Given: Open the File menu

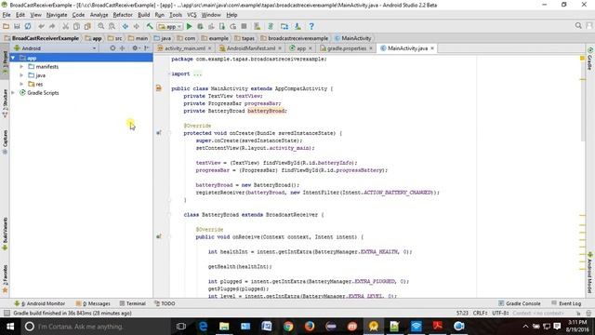Looking at the screenshot, I should tap(7, 15).
